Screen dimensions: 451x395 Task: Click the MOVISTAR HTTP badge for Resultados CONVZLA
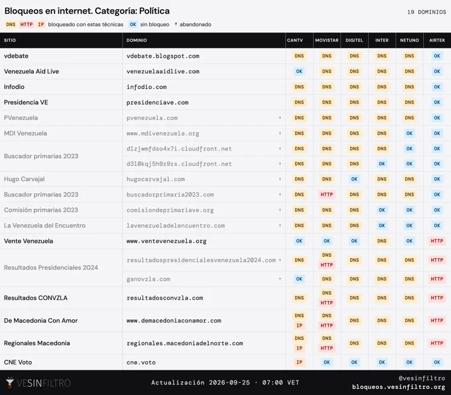tap(327, 303)
